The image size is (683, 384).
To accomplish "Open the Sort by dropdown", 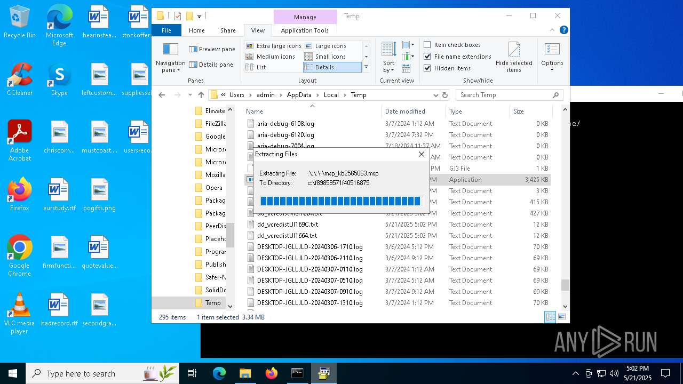I will tap(388, 58).
